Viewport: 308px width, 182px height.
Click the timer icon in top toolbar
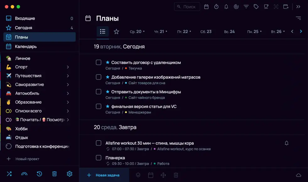(x=216, y=7)
